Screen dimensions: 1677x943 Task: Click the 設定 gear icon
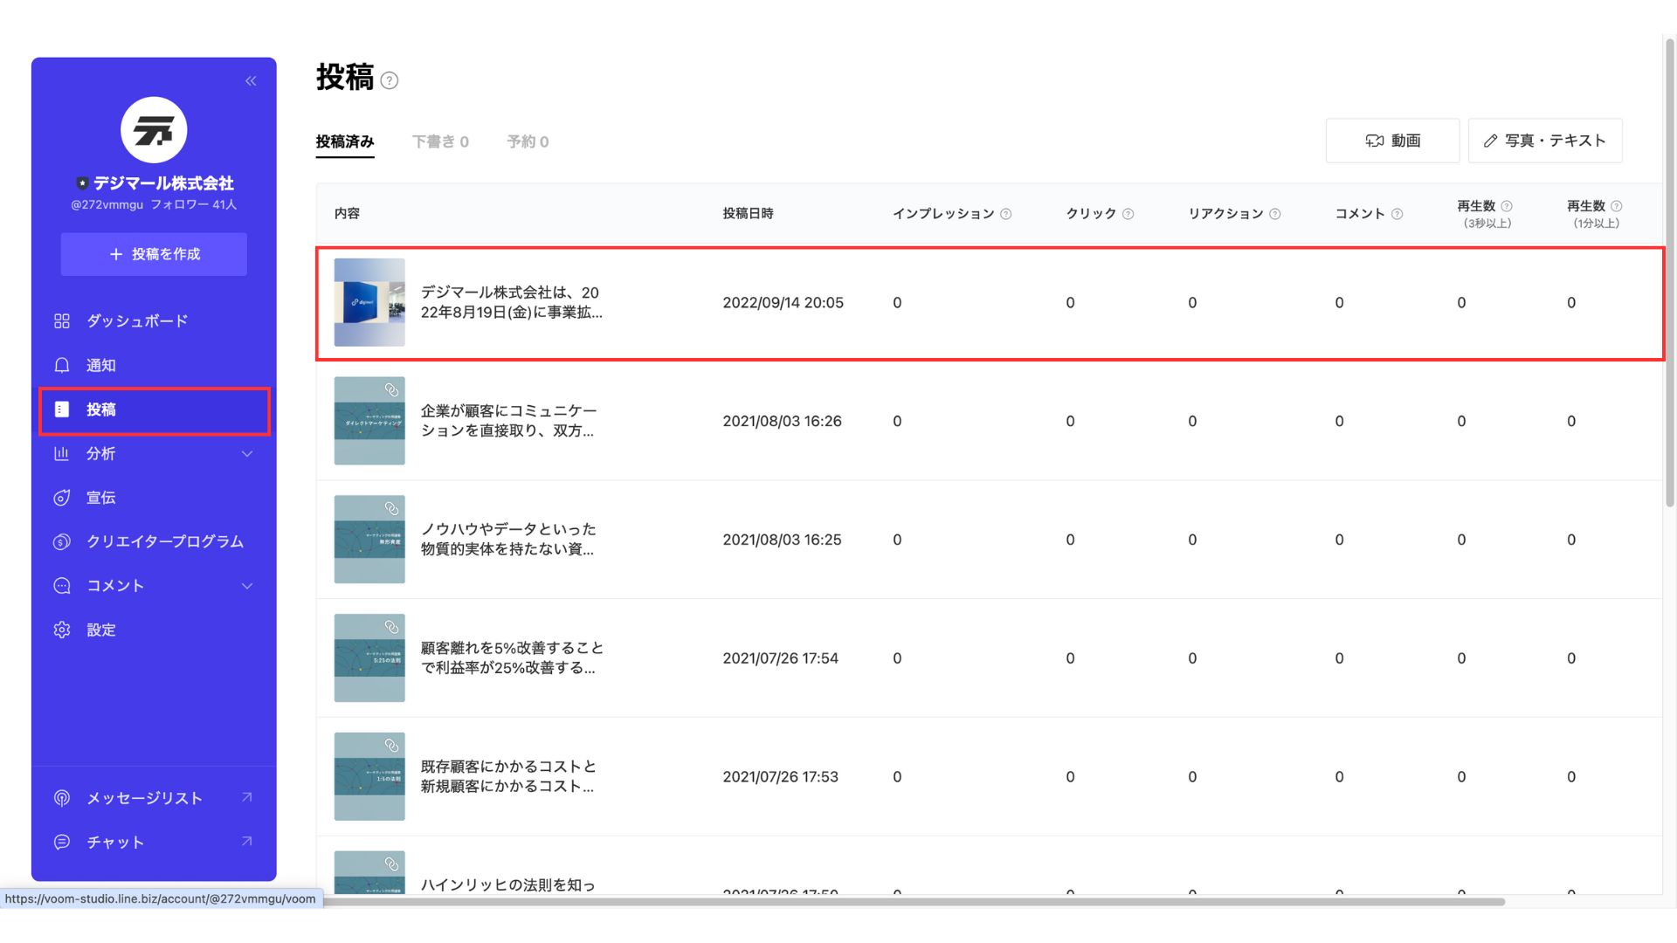click(x=62, y=630)
